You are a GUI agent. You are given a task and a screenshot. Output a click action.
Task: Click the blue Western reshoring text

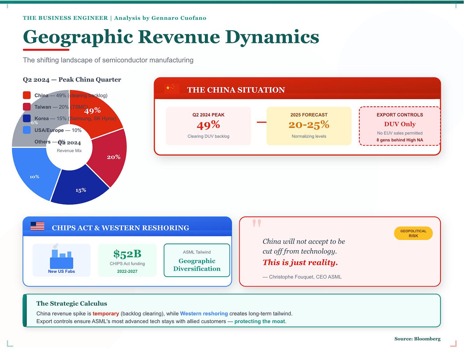click(x=204, y=314)
